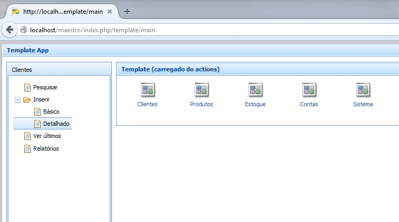The height and width of the screenshot is (222, 399).
Task: Select Detalhado under Inserir
Action: [56, 124]
